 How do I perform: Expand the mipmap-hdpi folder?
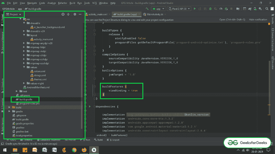(x=24, y=47)
